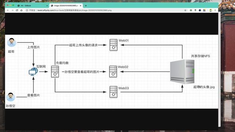Click the Web03 server icon
The height and width of the screenshot is (132, 235).
point(113,92)
